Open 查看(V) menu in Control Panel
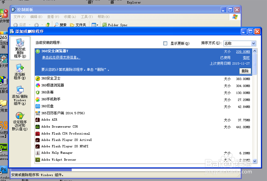The width and height of the screenshot is (267, 181). click(53, 17)
